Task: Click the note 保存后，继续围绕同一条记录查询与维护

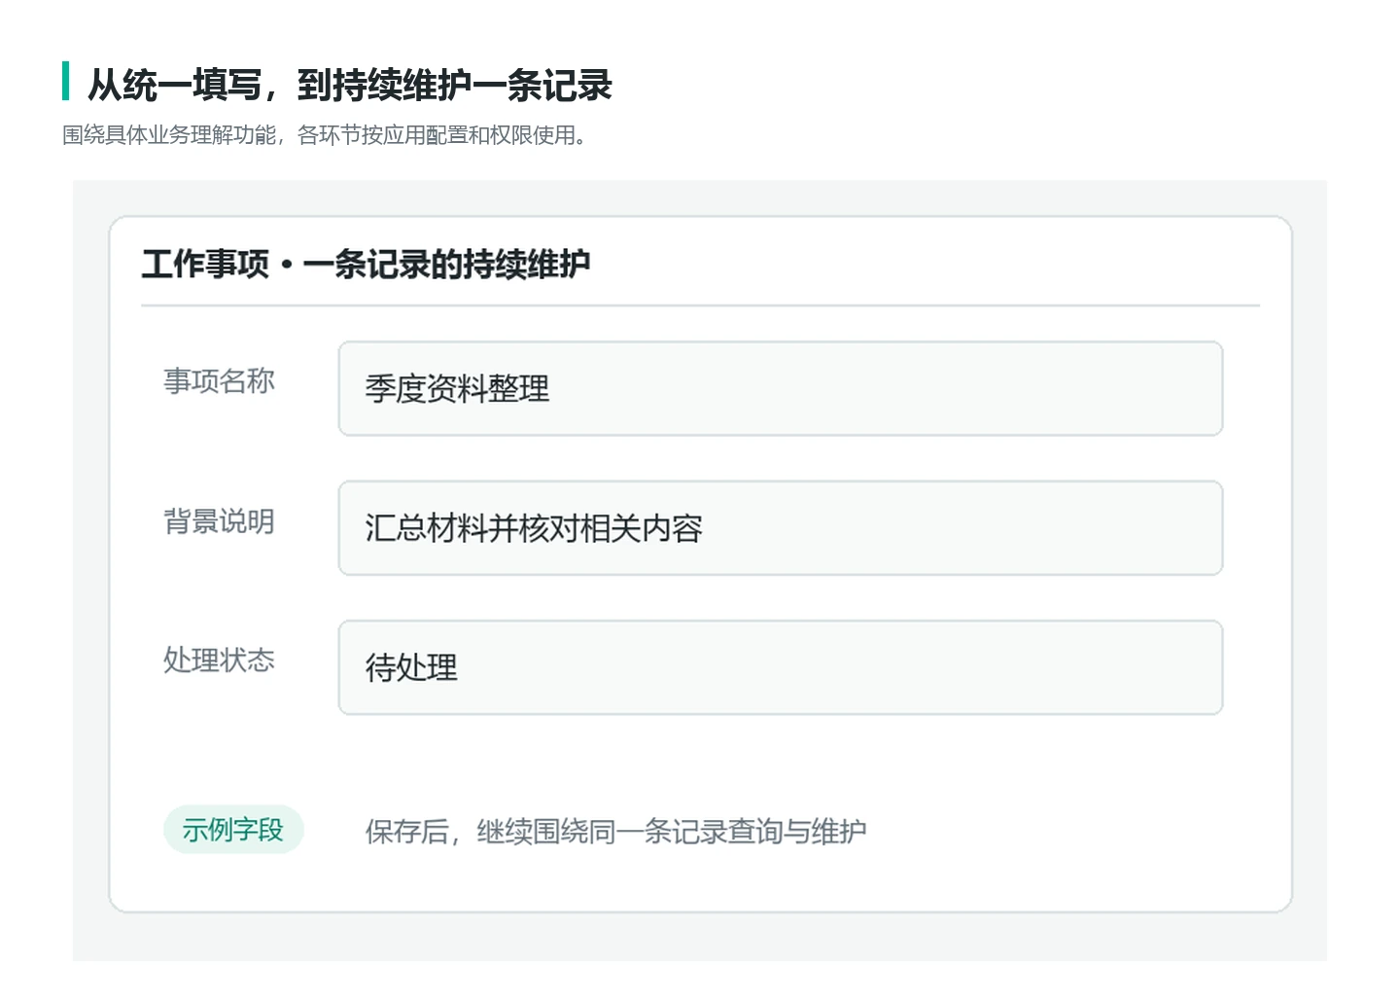Action: [x=615, y=832]
